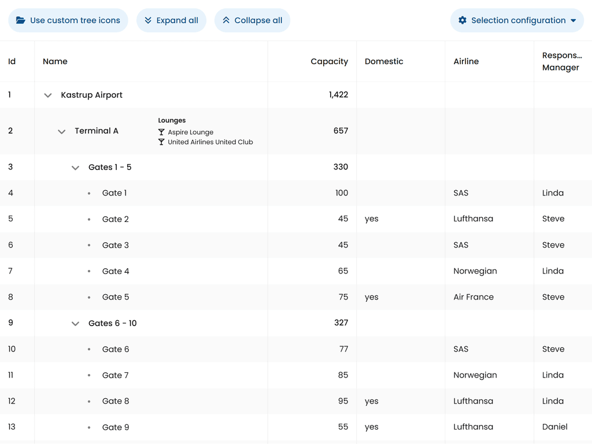Click the cocktail icon beside Aspire Lounge

tap(161, 132)
